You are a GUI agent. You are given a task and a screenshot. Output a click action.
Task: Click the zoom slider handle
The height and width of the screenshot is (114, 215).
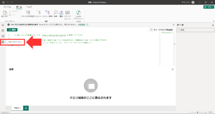(x=198, y=112)
